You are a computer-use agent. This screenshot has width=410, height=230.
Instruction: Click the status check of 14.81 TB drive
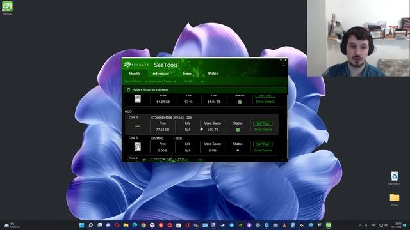(x=240, y=102)
